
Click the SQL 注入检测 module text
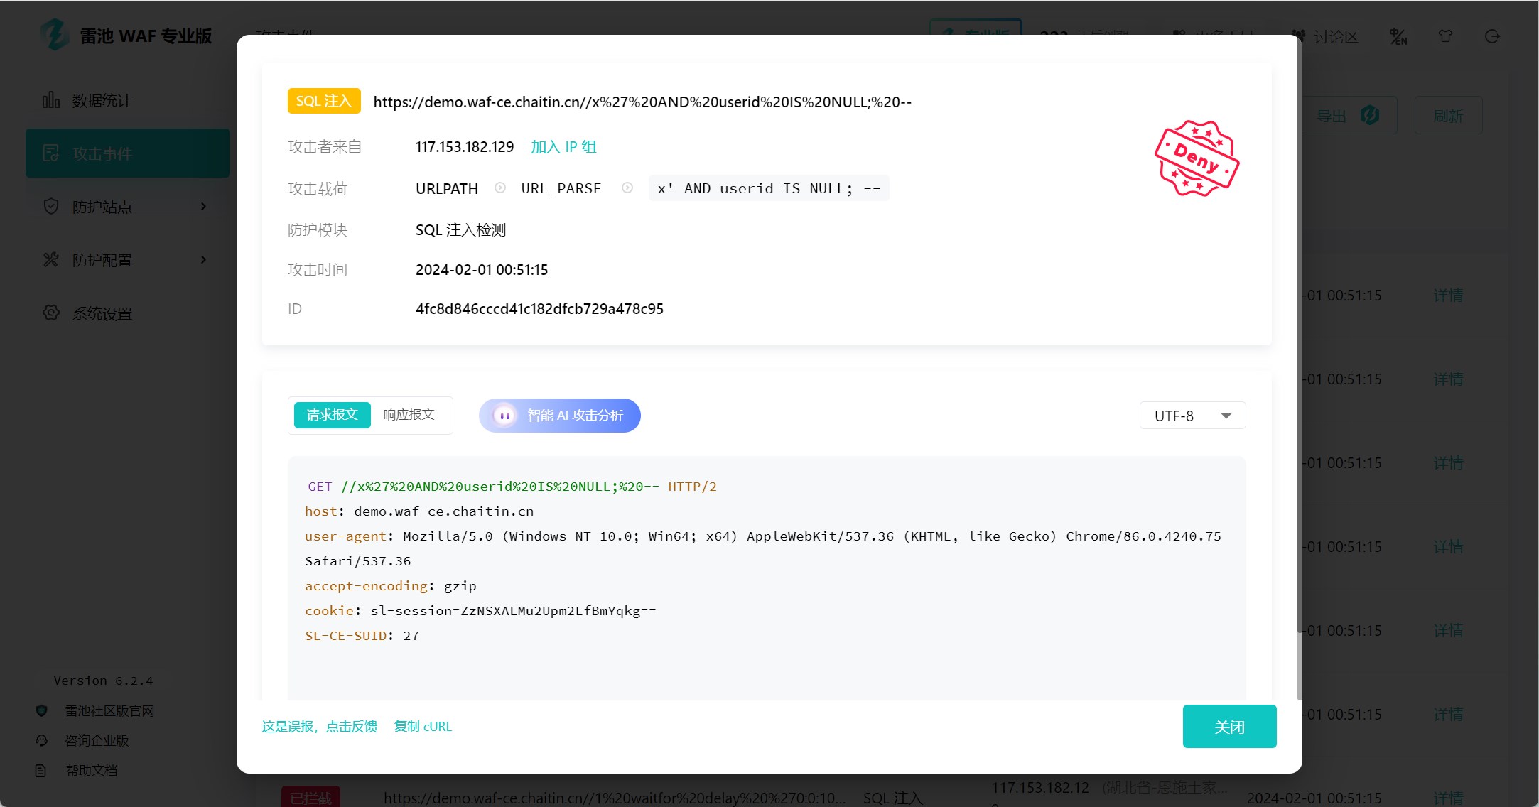[461, 230]
